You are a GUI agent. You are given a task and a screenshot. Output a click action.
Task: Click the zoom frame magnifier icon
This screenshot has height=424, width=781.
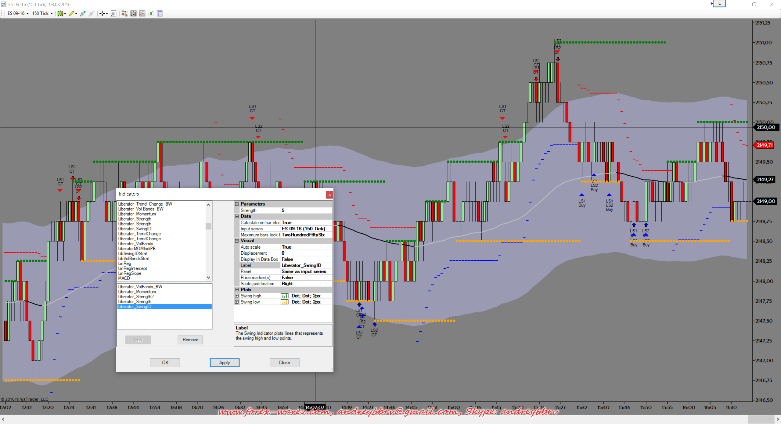point(113,13)
